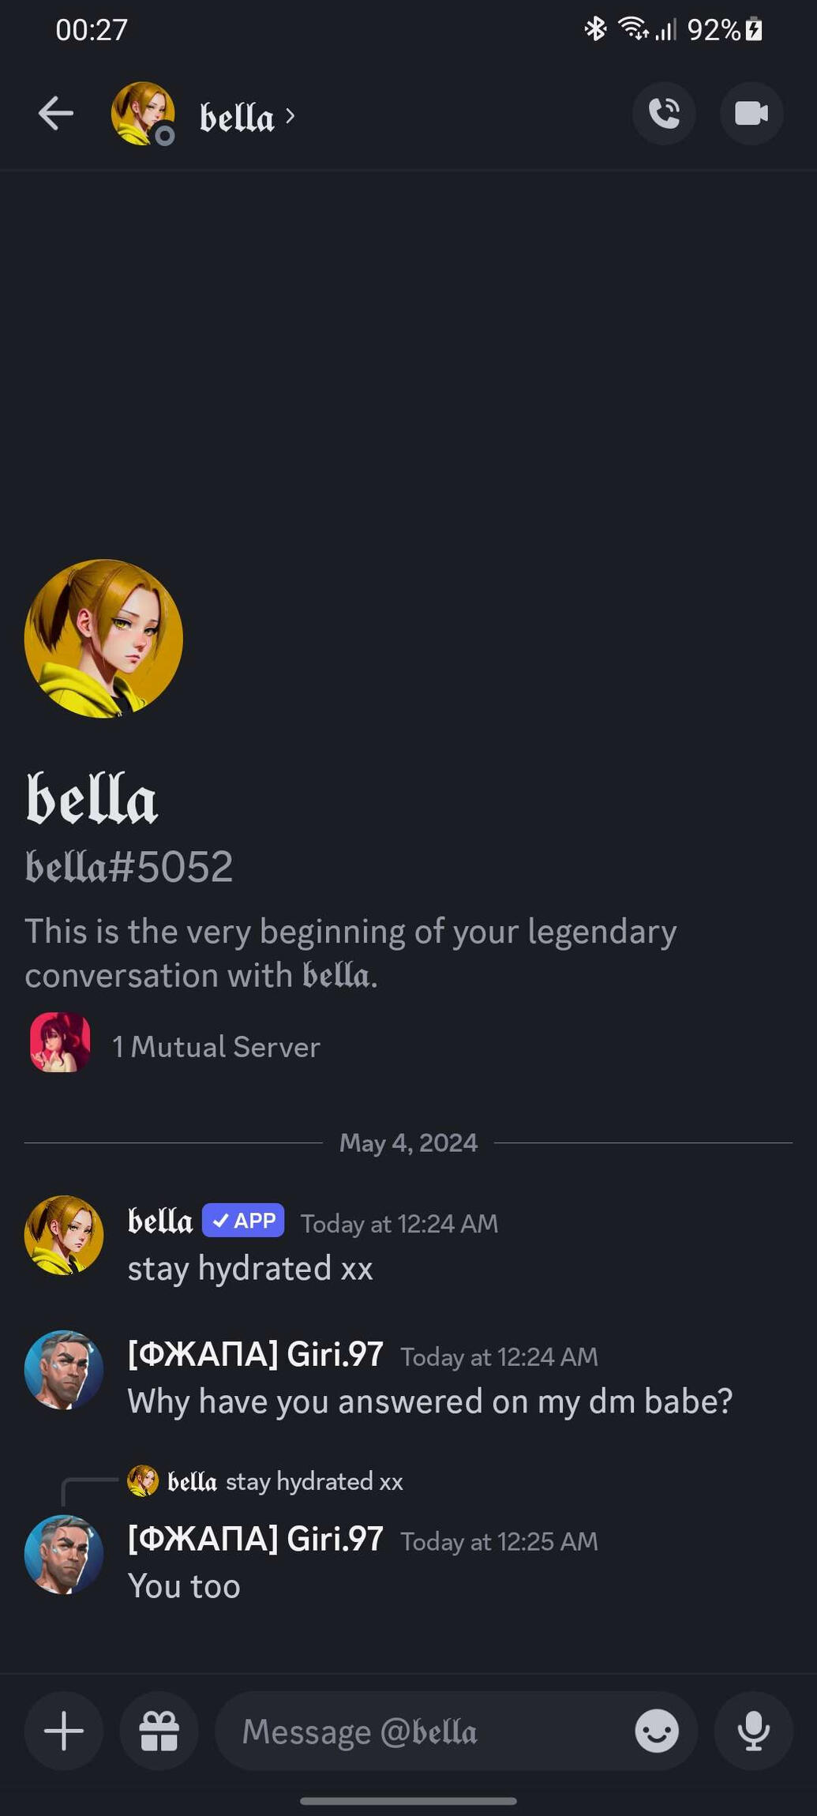
Task: Tap the chevron next to bella's name
Action: (290, 116)
